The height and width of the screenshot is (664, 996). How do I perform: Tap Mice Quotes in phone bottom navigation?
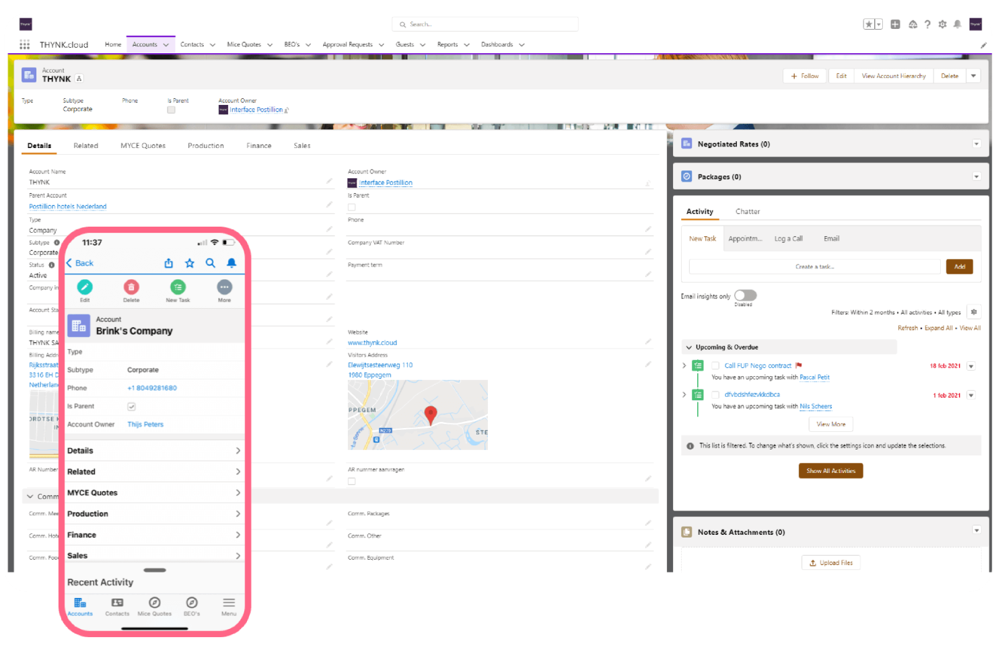154,606
